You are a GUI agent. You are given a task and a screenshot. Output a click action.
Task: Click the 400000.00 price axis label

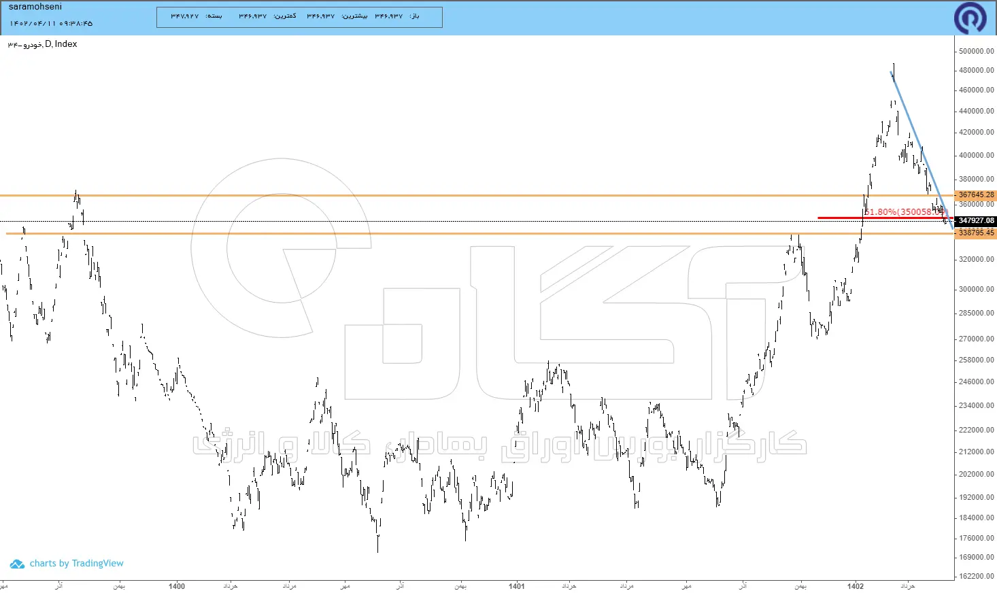point(977,155)
